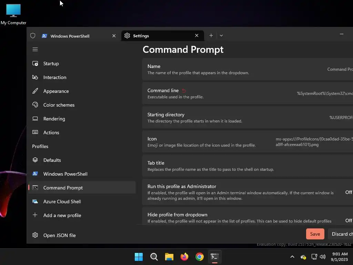Screen dimensions: 353x265
Task: Expand the new tab profile dropdown chevron
Action: click(x=221, y=36)
